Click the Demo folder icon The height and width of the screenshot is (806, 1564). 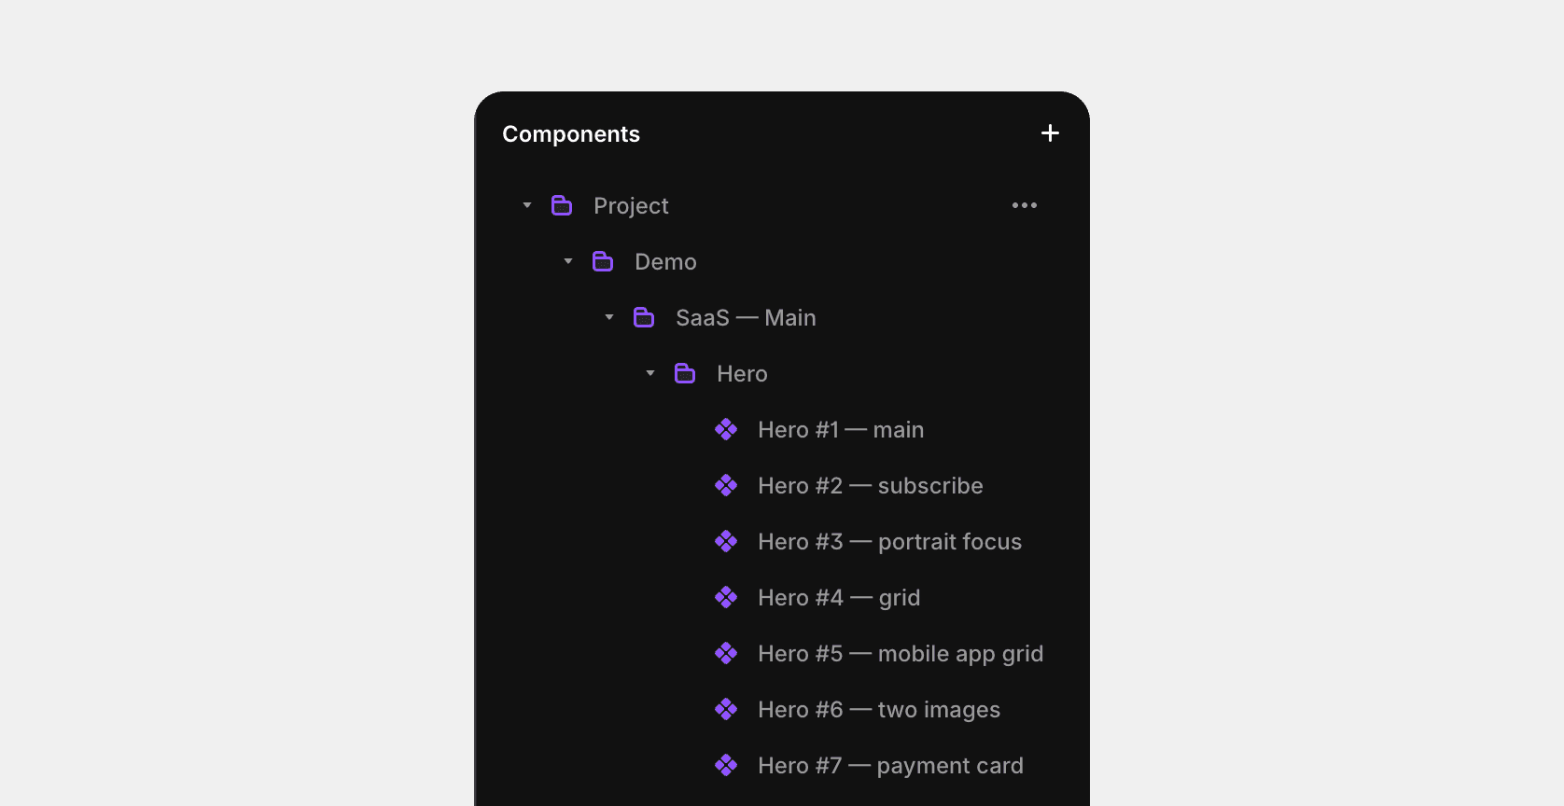603,261
